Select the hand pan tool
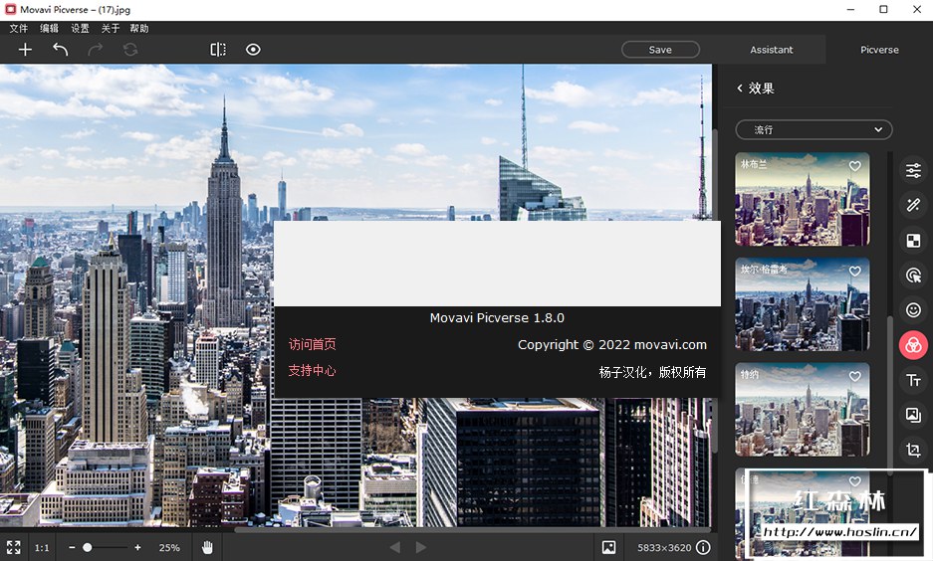 (207, 547)
